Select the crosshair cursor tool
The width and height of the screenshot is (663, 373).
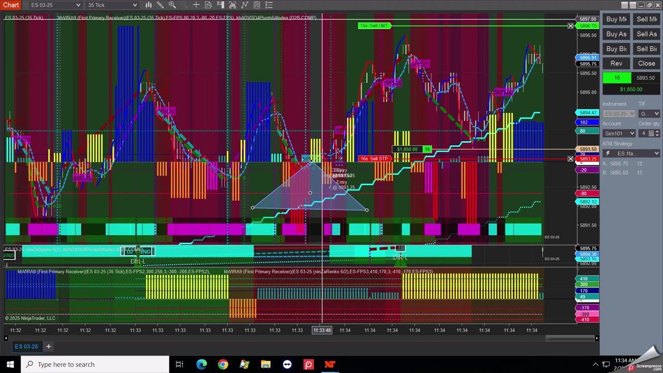(196, 5)
